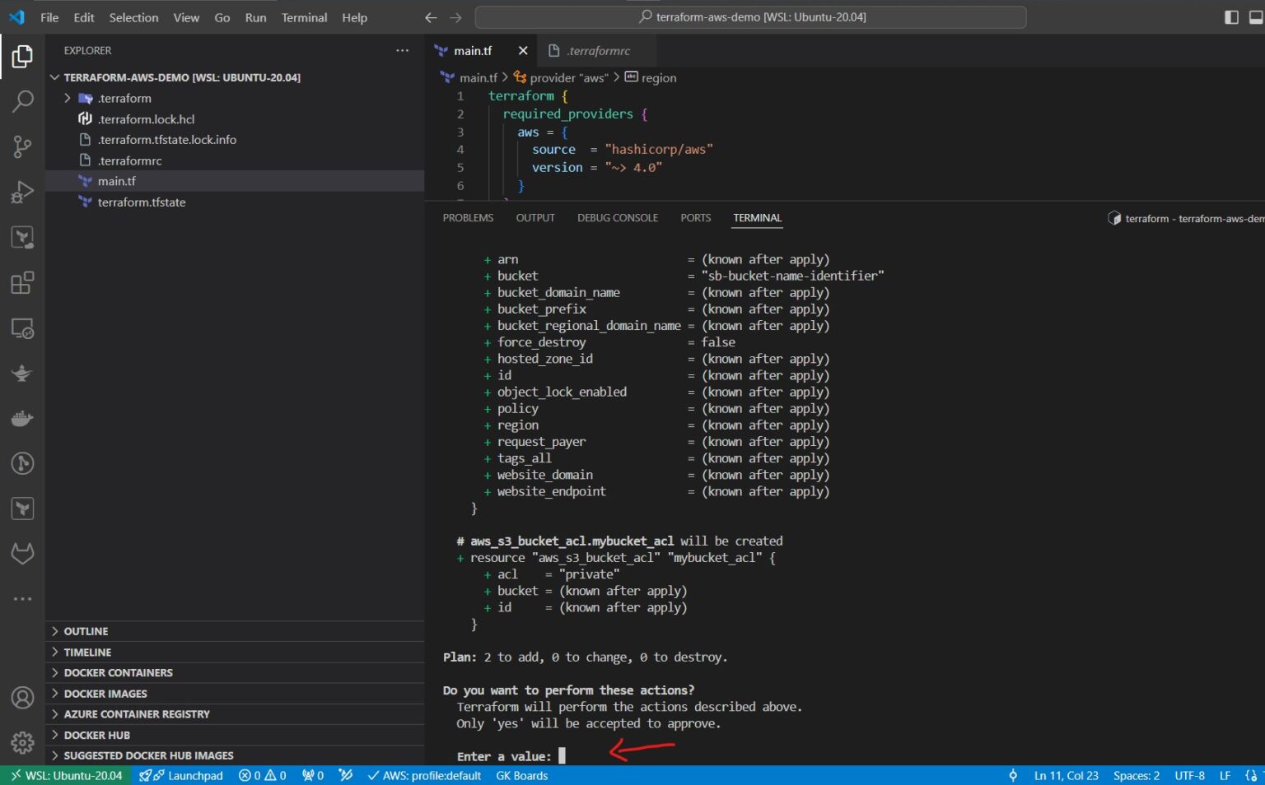Expand the DOCKER CONTAINERS section
Image resolution: width=1265 pixels, height=785 pixels.
[118, 672]
